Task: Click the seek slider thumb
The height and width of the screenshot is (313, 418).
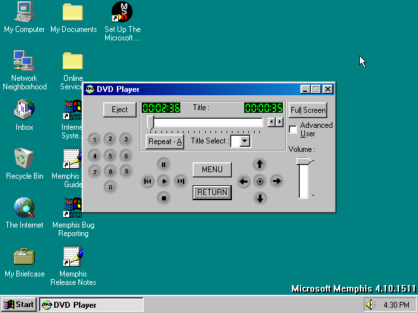Action: [151, 123]
